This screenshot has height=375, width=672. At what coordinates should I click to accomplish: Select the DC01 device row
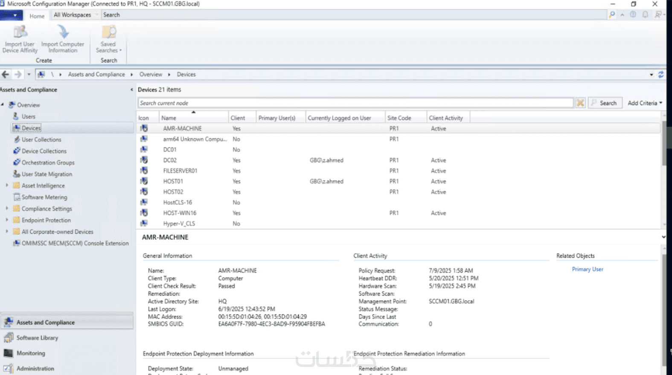click(399, 149)
